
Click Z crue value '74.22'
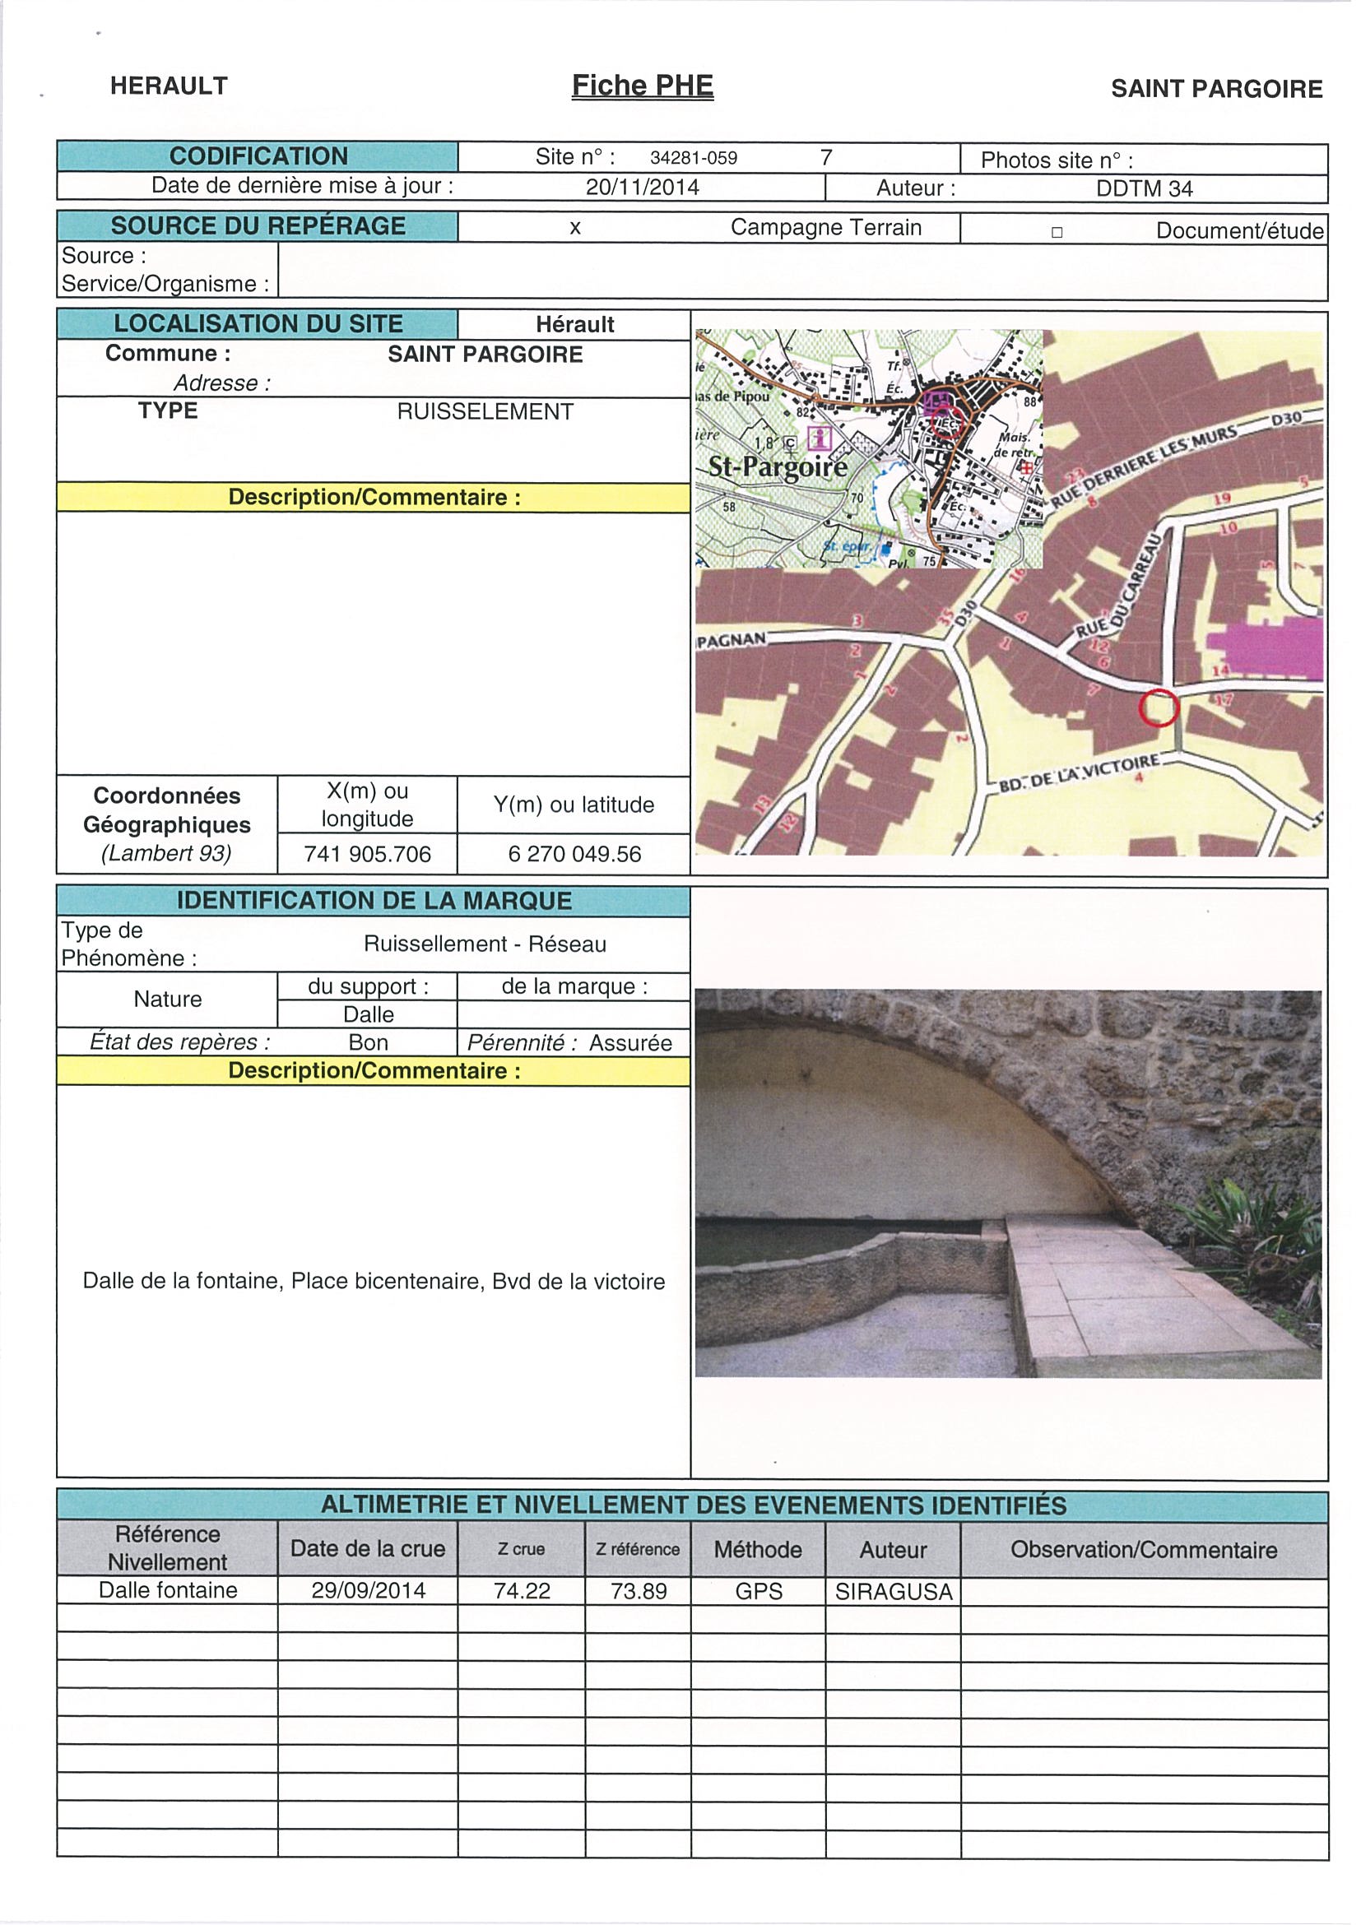pyautogui.click(x=522, y=1590)
